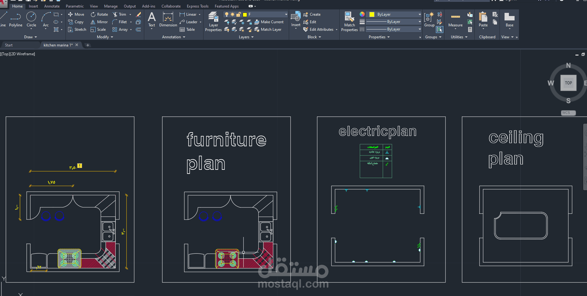Screen dimensions: 587x296
Task: Expand the Draw panel
Action: [x=30, y=37]
